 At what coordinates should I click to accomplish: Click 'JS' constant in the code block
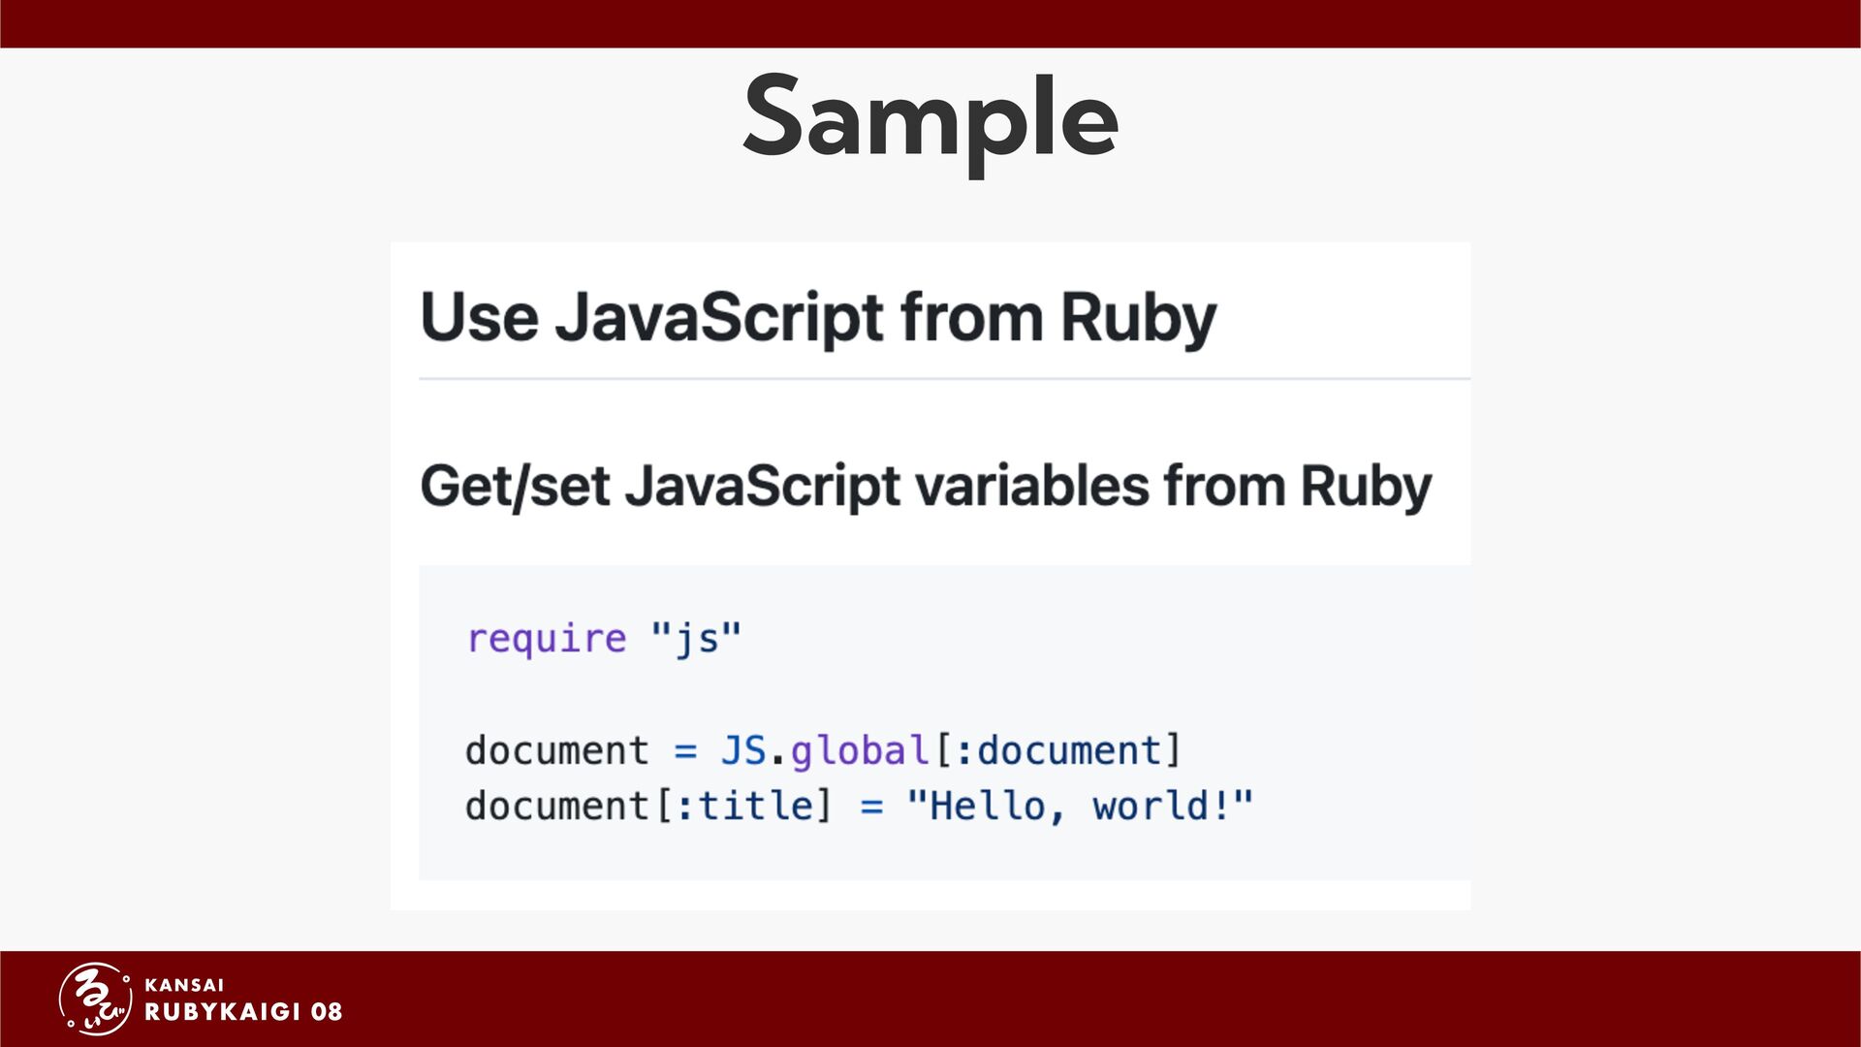743,750
